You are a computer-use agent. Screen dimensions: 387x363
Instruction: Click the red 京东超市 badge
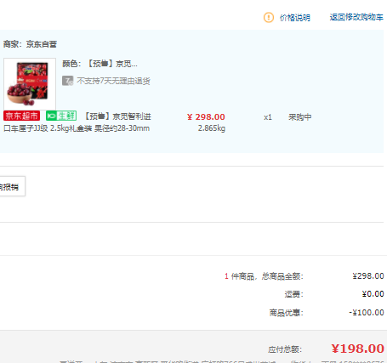click(21, 116)
